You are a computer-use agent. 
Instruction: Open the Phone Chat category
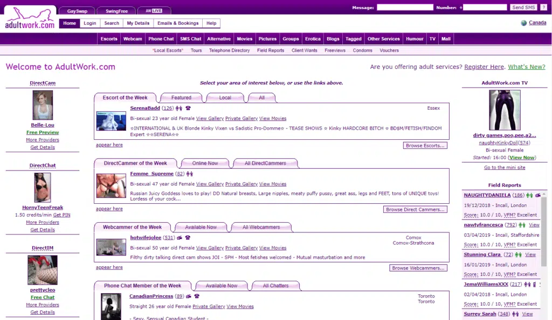point(161,39)
